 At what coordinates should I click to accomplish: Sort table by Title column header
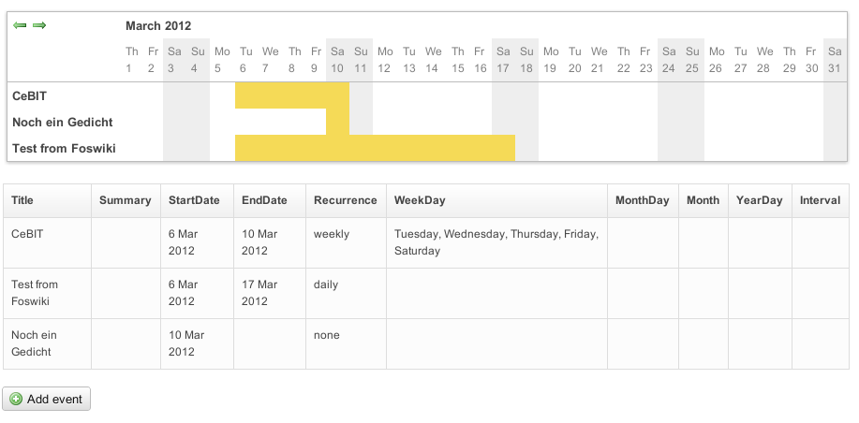tap(22, 200)
